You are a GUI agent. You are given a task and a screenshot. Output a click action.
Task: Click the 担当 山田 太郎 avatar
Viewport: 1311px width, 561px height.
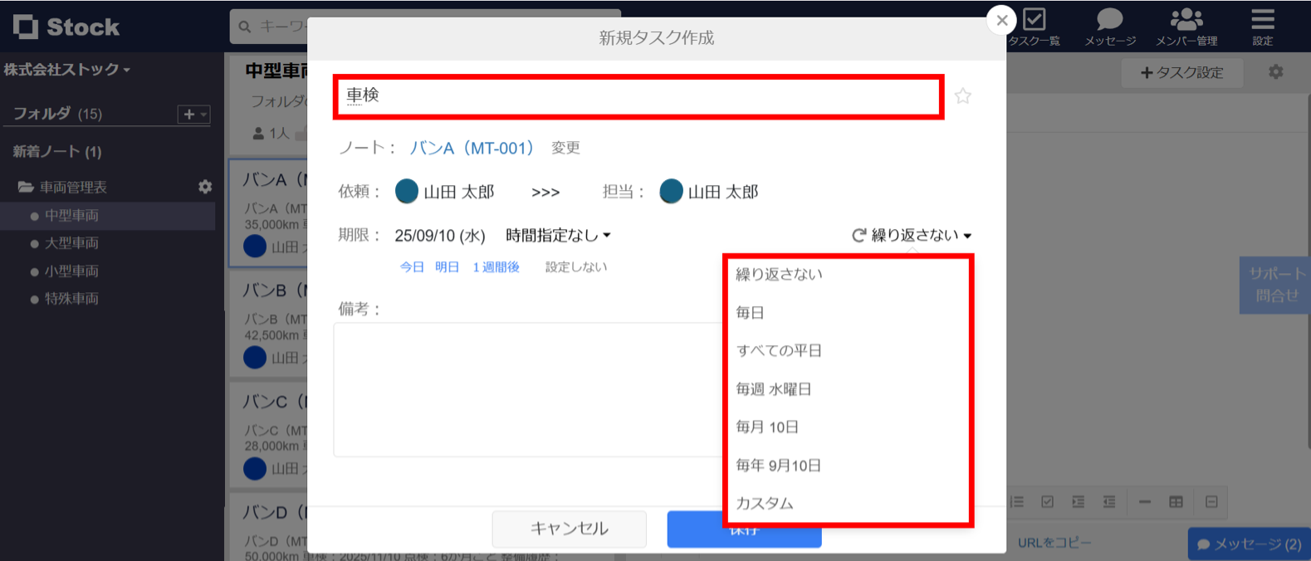click(x=671, y=192)
